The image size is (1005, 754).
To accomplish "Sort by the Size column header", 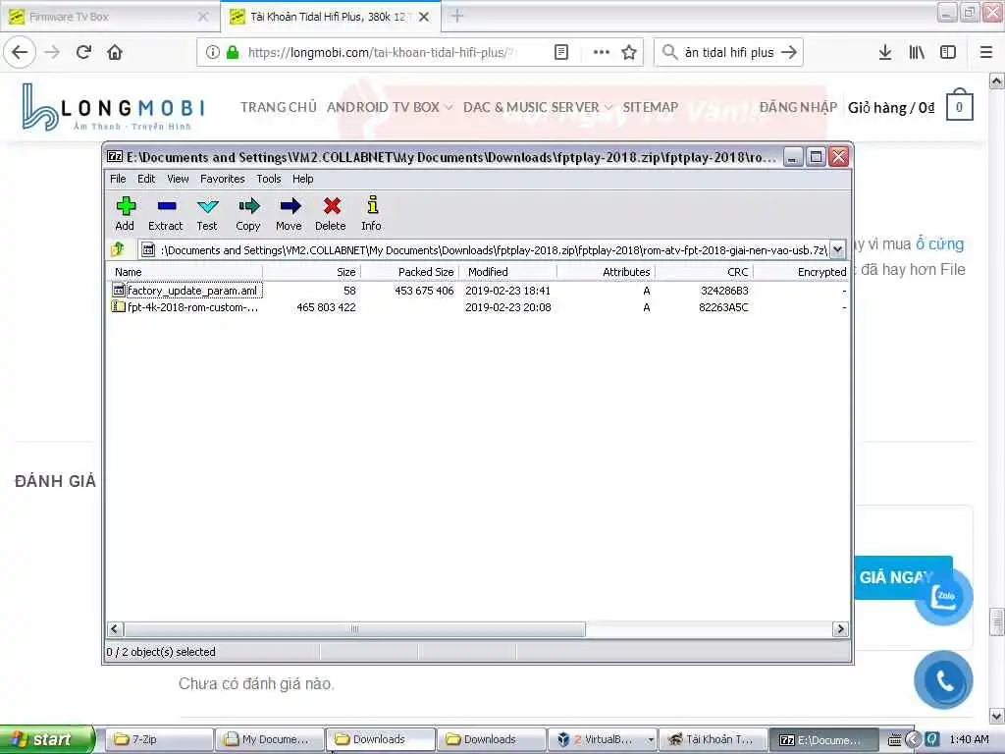I will [x=311, y=272].
